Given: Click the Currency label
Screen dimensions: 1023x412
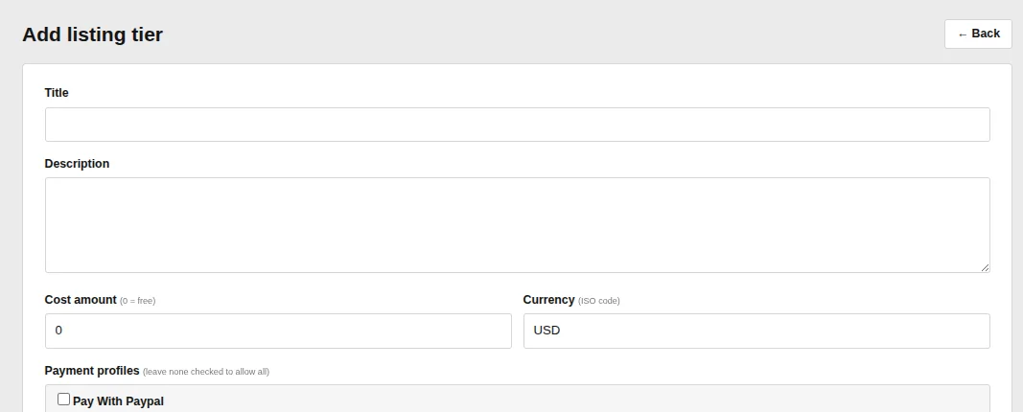Looking at the screenshot, I should pos(548,300).
